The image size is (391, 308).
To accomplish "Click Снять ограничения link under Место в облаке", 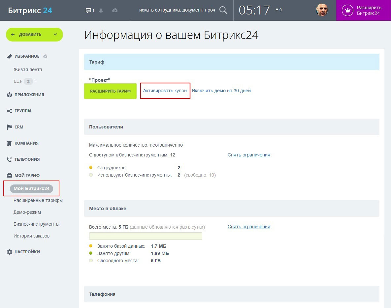I will 249,227.
